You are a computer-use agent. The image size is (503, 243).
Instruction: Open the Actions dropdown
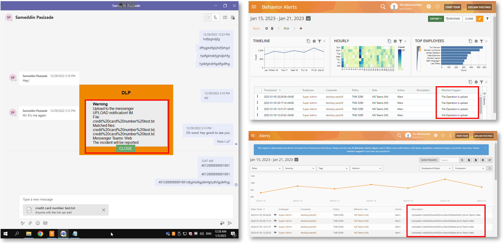[366, 168]
